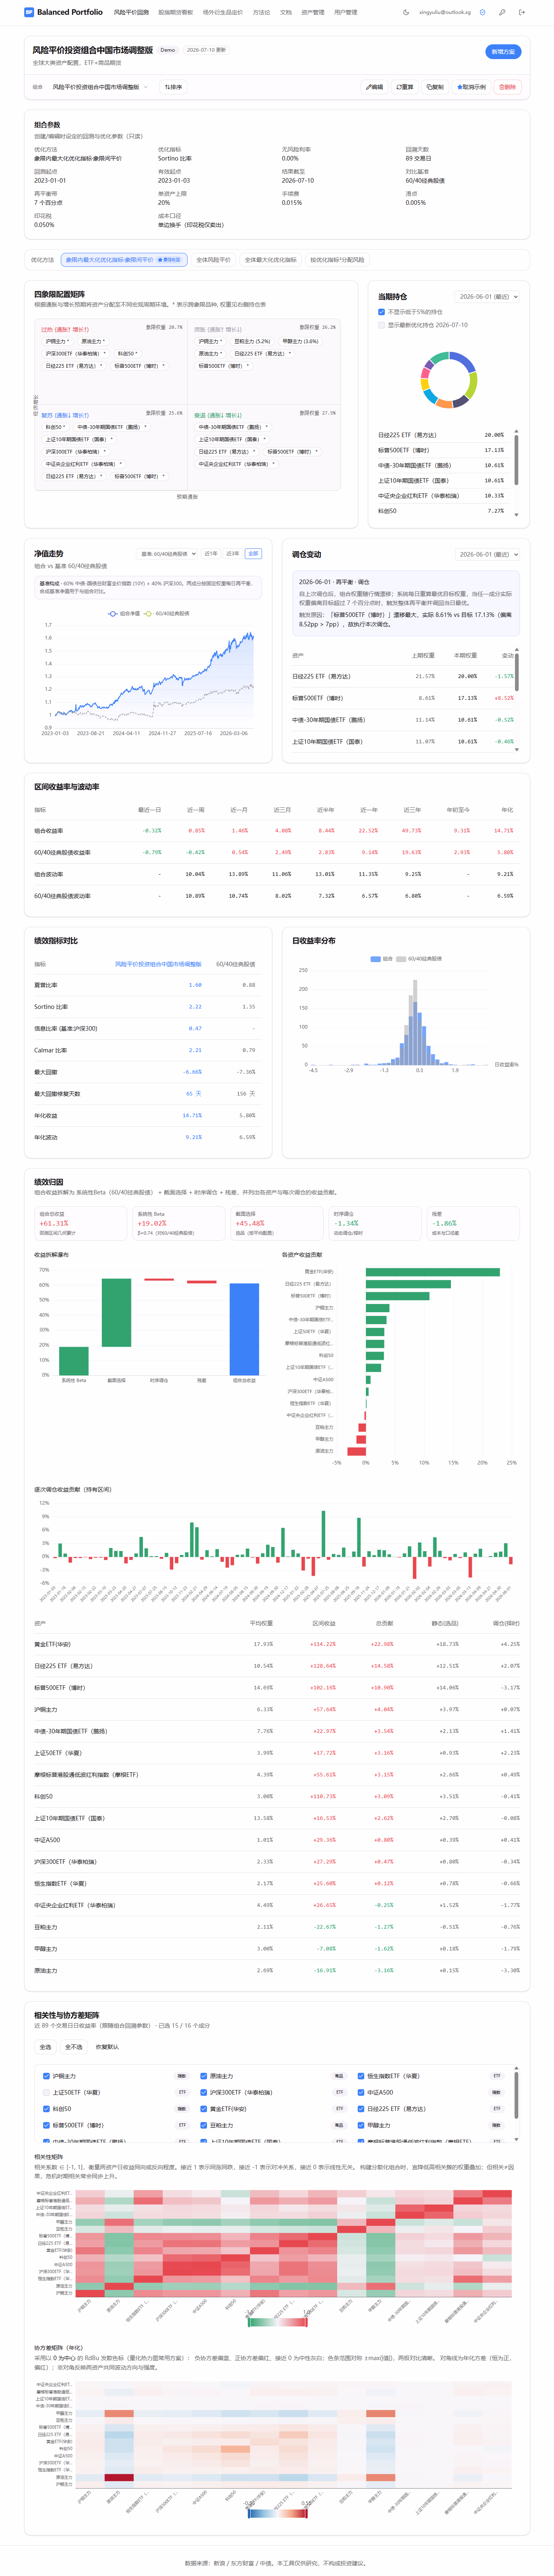
Task: Click the red 删除 delete button
Action: point(508,87)
